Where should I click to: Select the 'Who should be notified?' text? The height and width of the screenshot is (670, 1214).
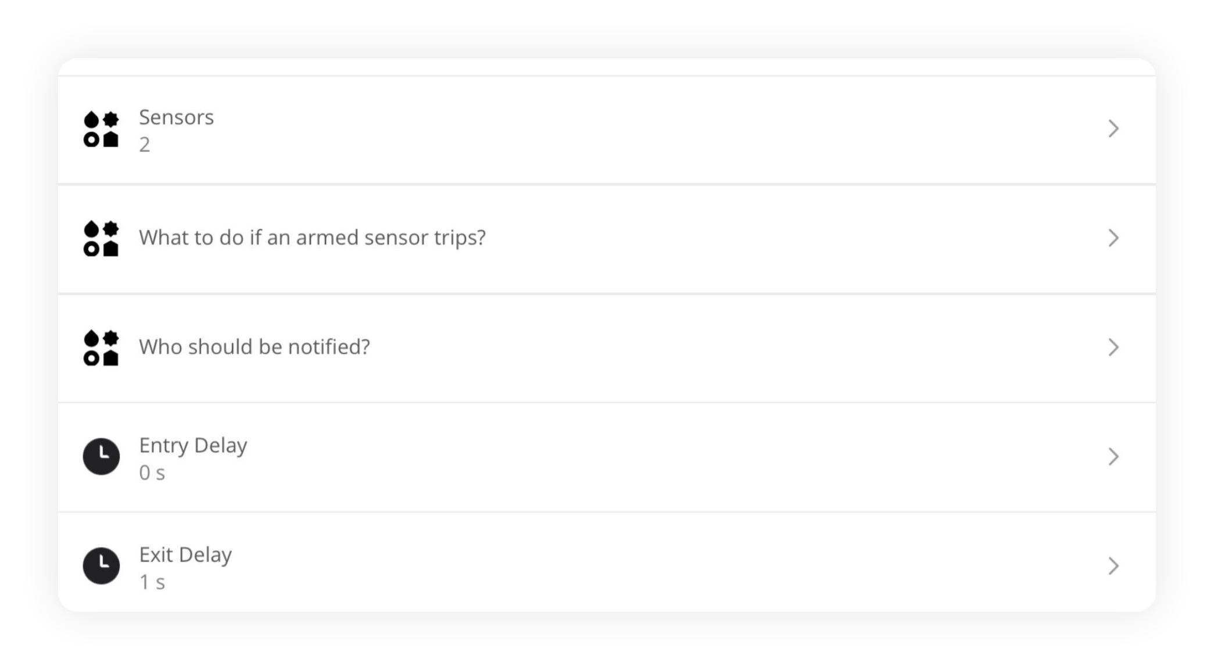(x=254, y=347)
